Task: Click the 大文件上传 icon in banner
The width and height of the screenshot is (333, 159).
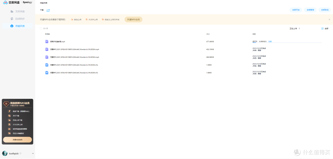Action: click(x=86, y=19)
